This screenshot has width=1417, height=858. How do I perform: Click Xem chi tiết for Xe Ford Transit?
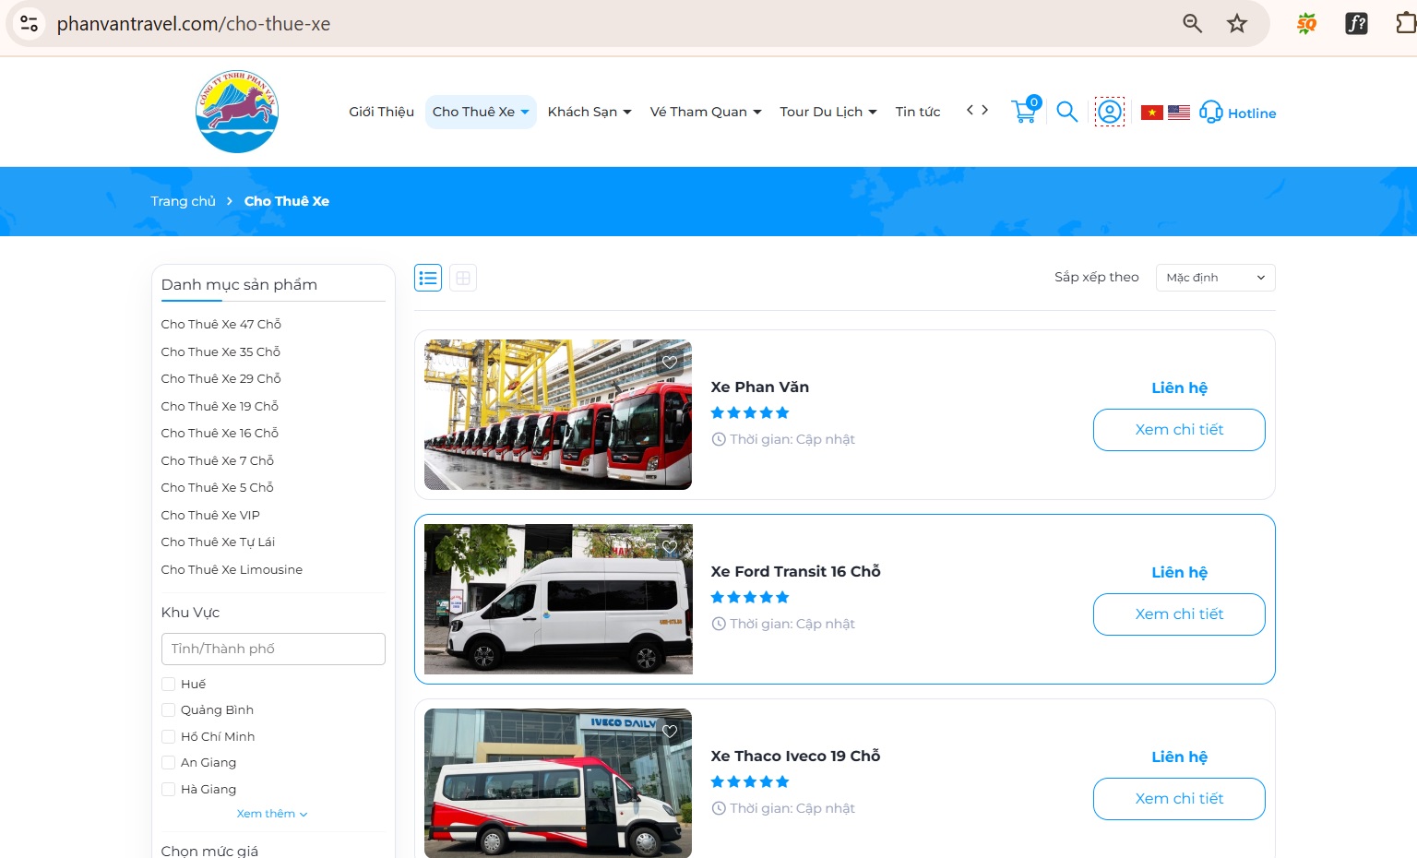[1179, 614]
